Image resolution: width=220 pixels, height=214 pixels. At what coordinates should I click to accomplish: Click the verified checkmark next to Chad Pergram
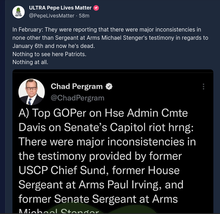coord(109,86)
